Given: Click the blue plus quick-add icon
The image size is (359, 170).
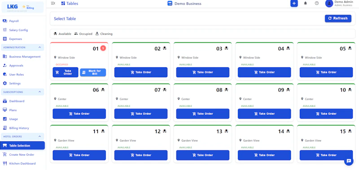Looking at the screenshot, I should [294, 4].
